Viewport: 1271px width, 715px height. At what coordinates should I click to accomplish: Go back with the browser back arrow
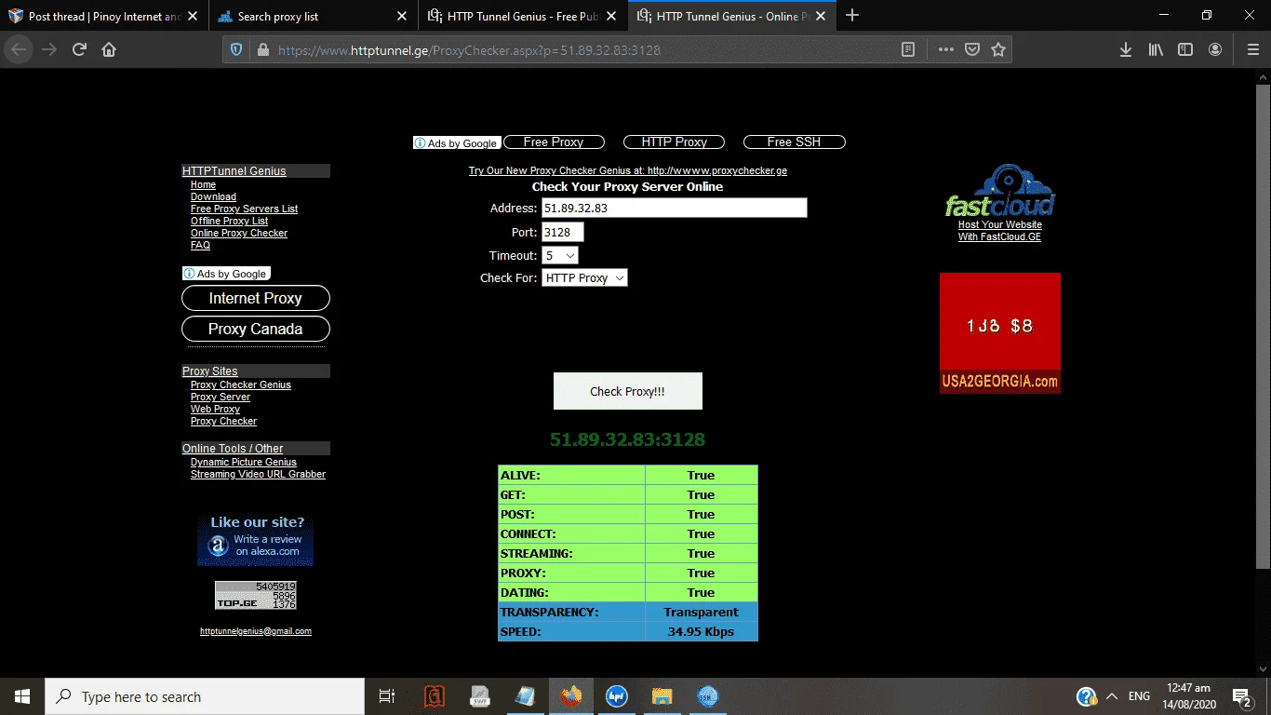click(x=19, y=49)
